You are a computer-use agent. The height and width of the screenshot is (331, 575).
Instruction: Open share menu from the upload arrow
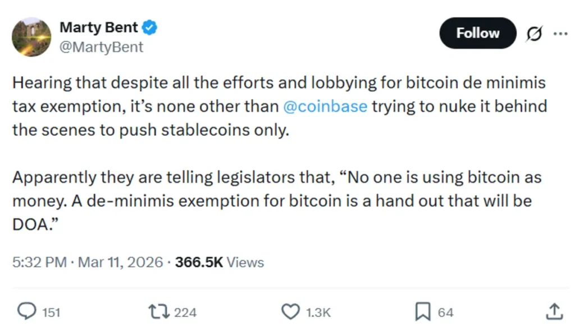coord(554,311)
